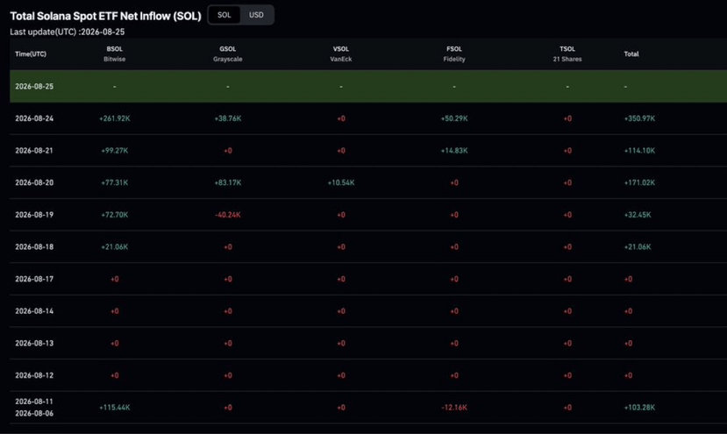Image resolution: width=727 pixels, height=434 pixels.
Task: Switch the inflow unit to SOL
Action: 224,15
